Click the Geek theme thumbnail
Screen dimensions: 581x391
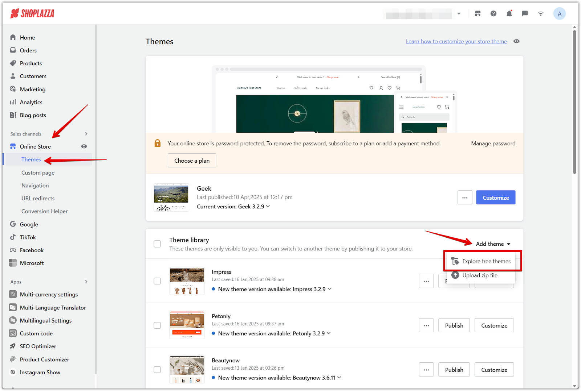coord(171,197)
